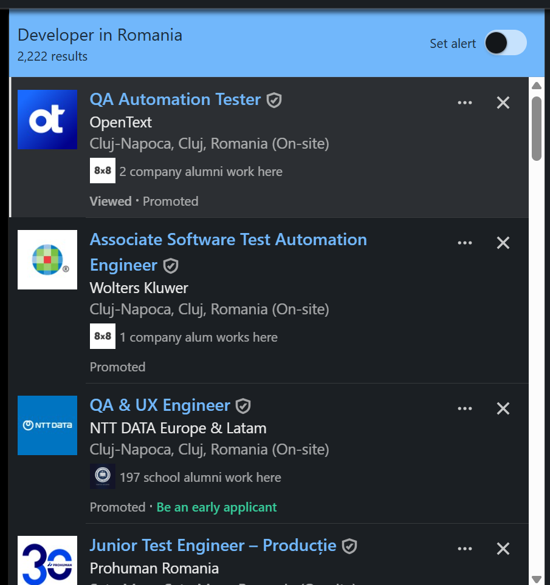Click the Wolters Kluwer company logo
Screen dimensions: 550x585
(47, 260)
